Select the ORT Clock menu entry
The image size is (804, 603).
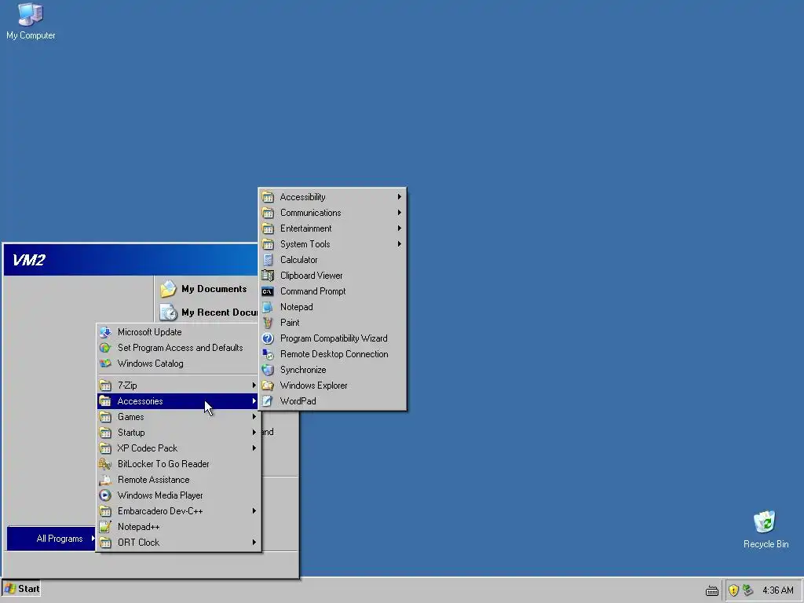(x=178, y=543)
